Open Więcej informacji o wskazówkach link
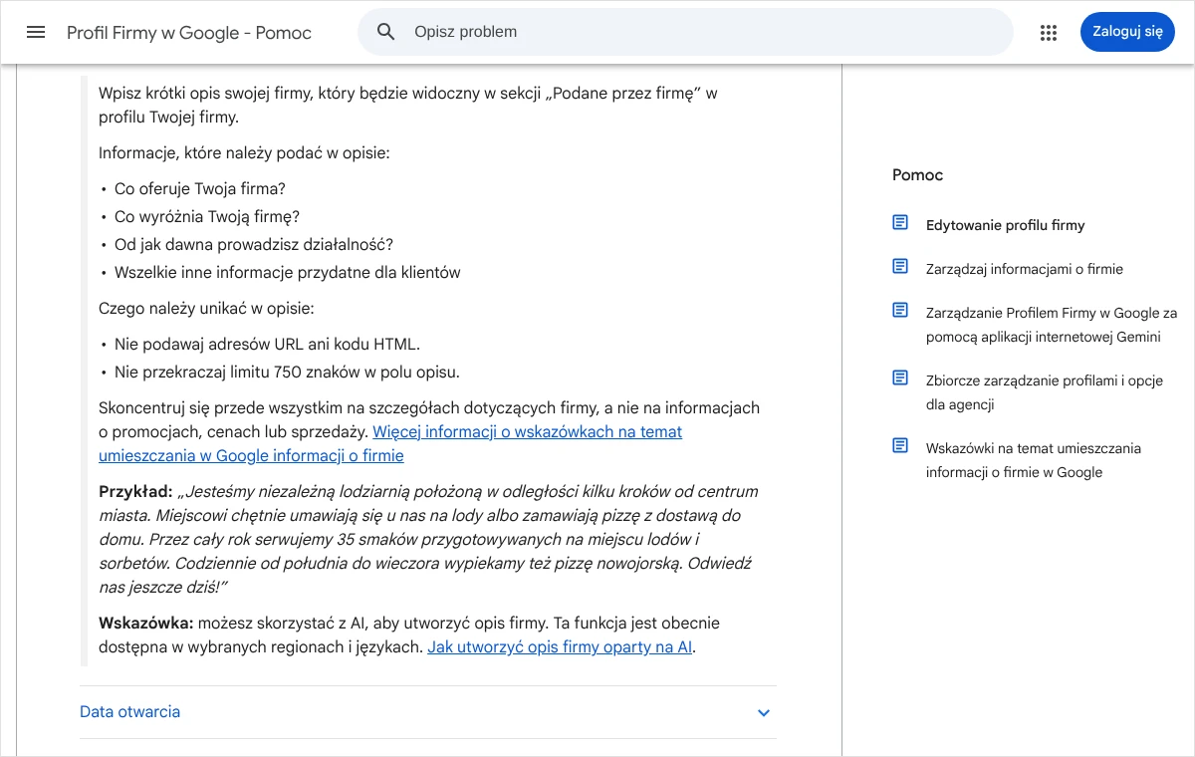 point(390,444)
